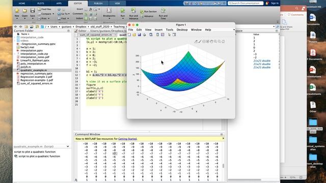Open the Tools menu in Figure 1
The height and width of the screenshot is (183, 326).
point(170,30)
